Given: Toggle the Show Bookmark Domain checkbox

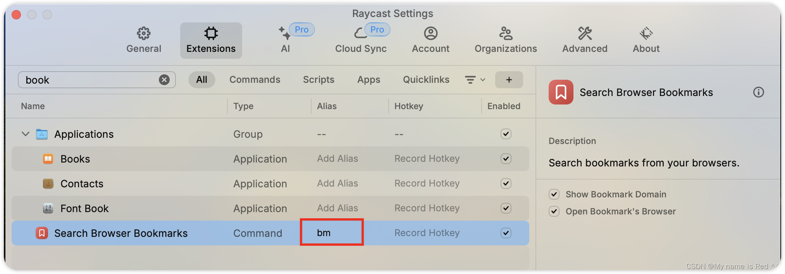Looking at the screenshot, I should pos(554,194).
